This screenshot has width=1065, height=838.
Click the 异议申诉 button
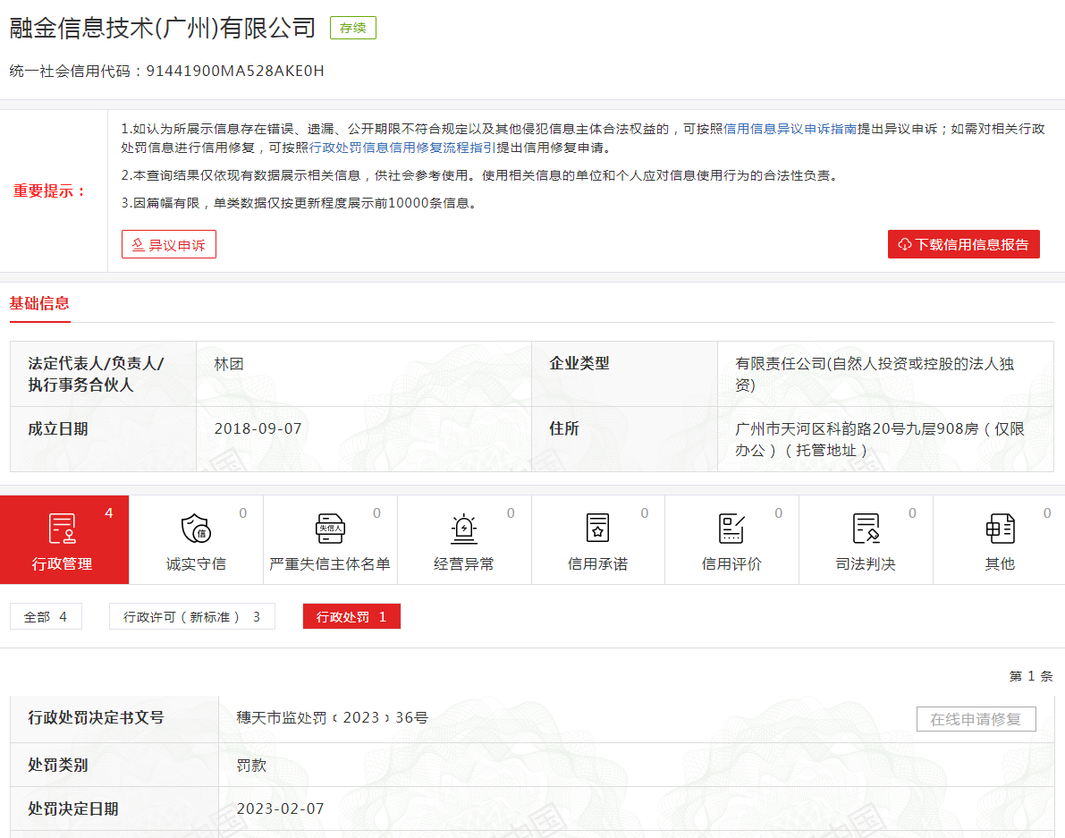[x=169, y=244]
